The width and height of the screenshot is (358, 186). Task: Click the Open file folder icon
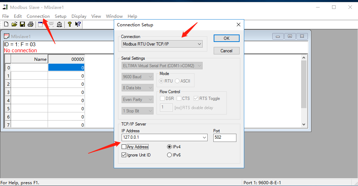coord(14,24)
